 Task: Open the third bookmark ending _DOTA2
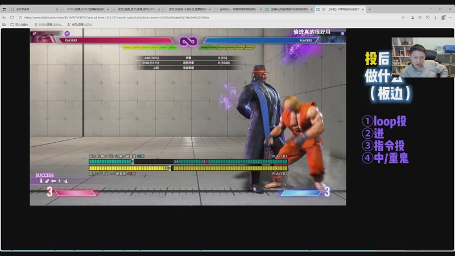[80, 24]
